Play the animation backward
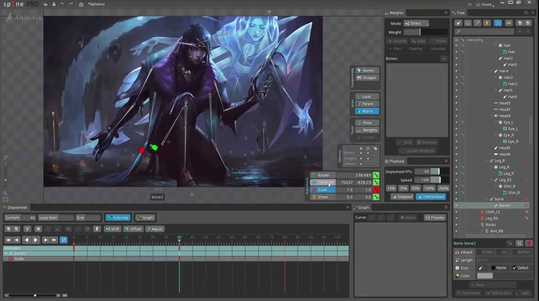The image size is (539, 301). [x=27, y=240]
